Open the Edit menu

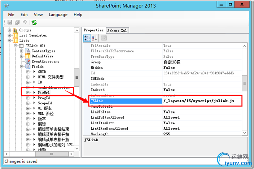24,14
